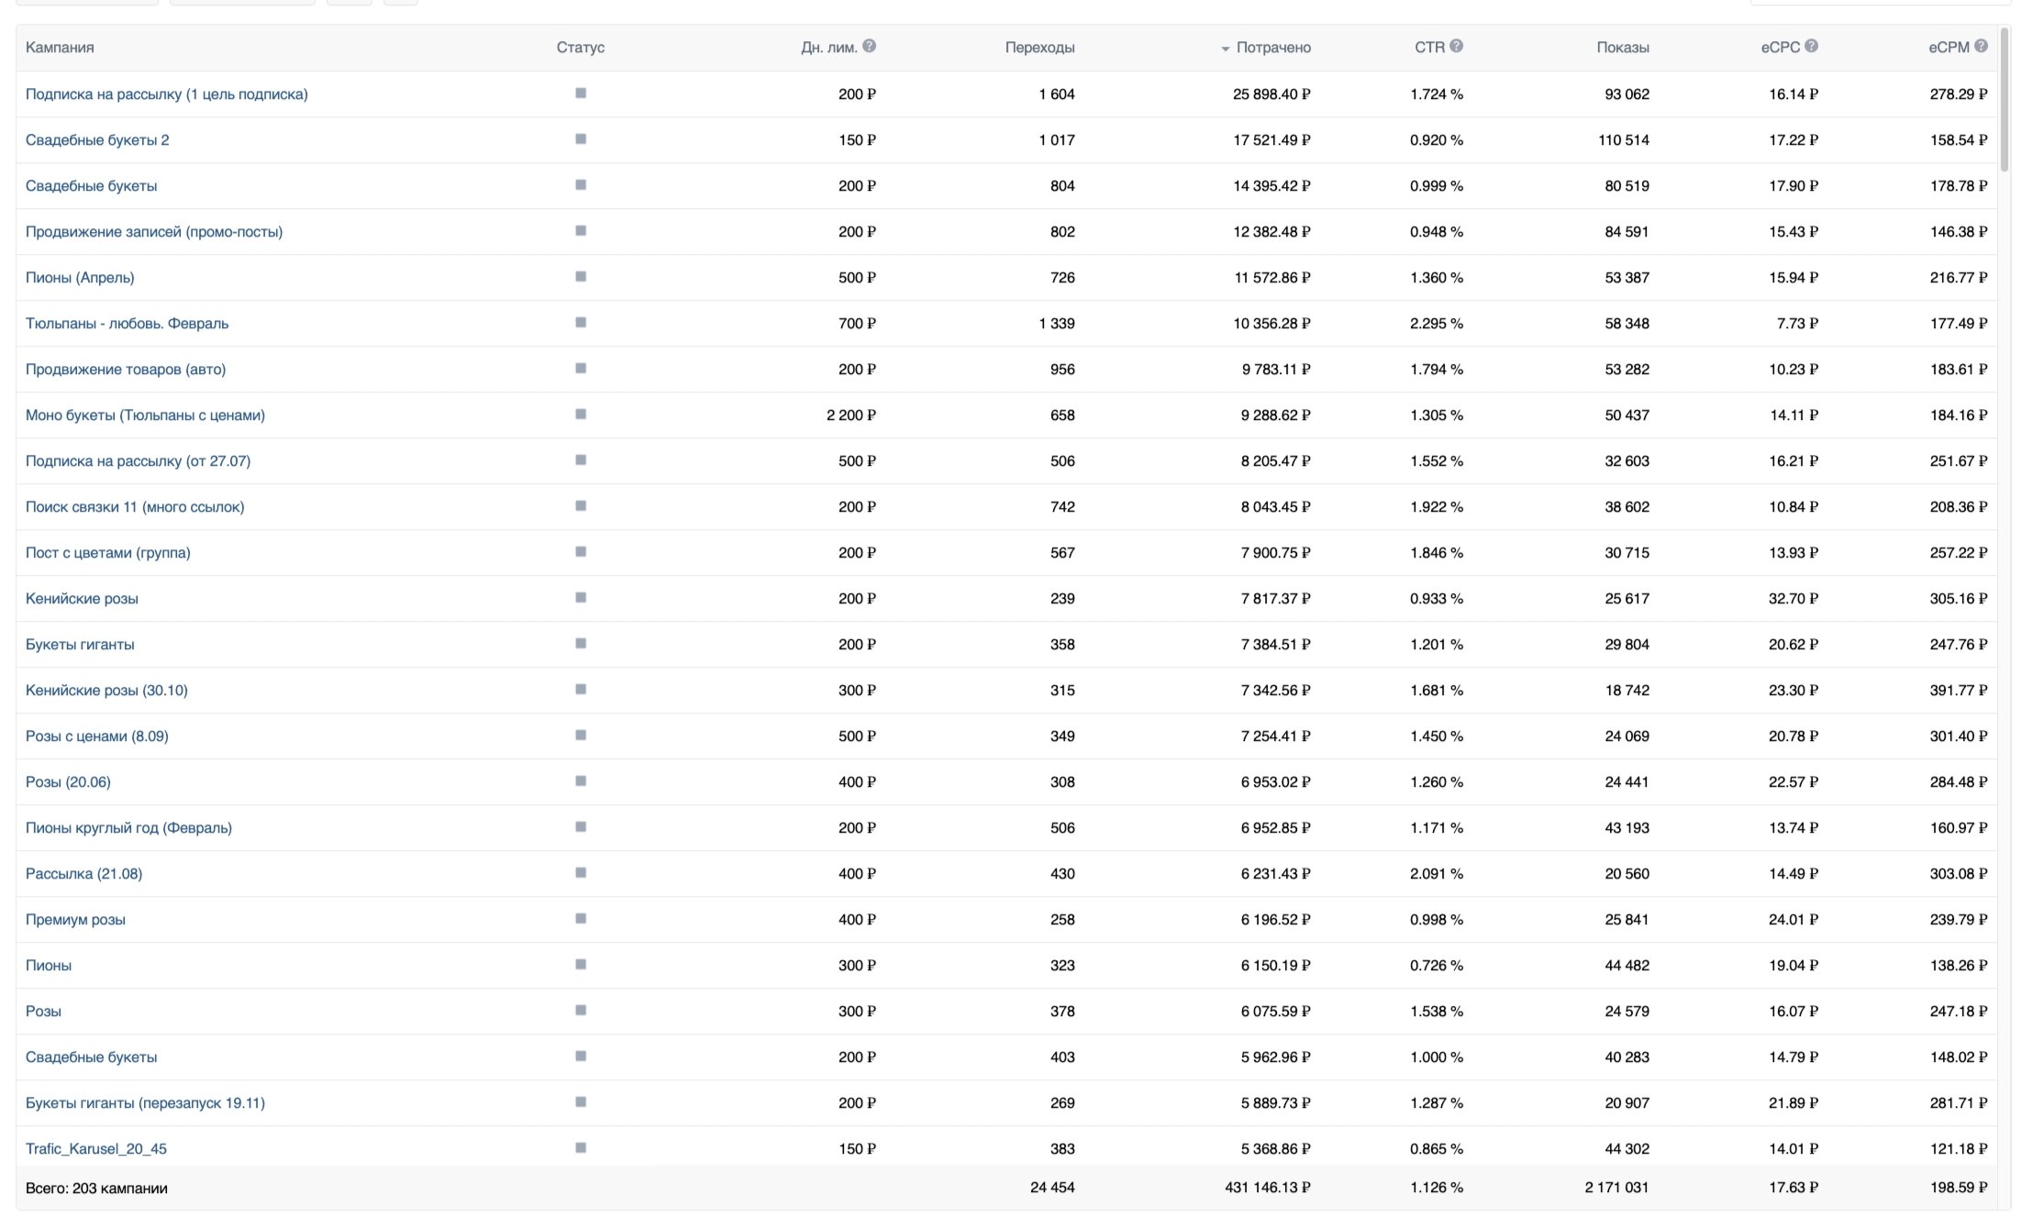Open campaign Подписка на рассылку (1 цель подписка)
The height and width of the screenshot is (1217, 2021).
tap(167, 94)
